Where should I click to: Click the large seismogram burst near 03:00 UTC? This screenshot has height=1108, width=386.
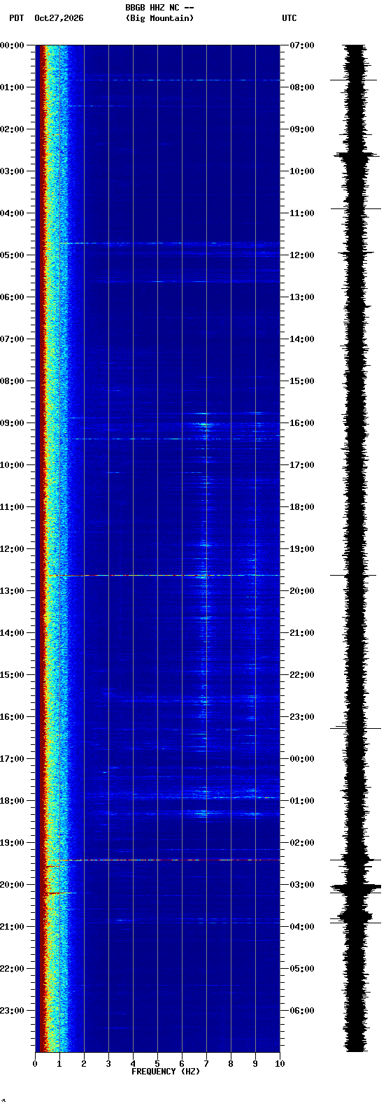pyautogui.click(x=356, y=888)
